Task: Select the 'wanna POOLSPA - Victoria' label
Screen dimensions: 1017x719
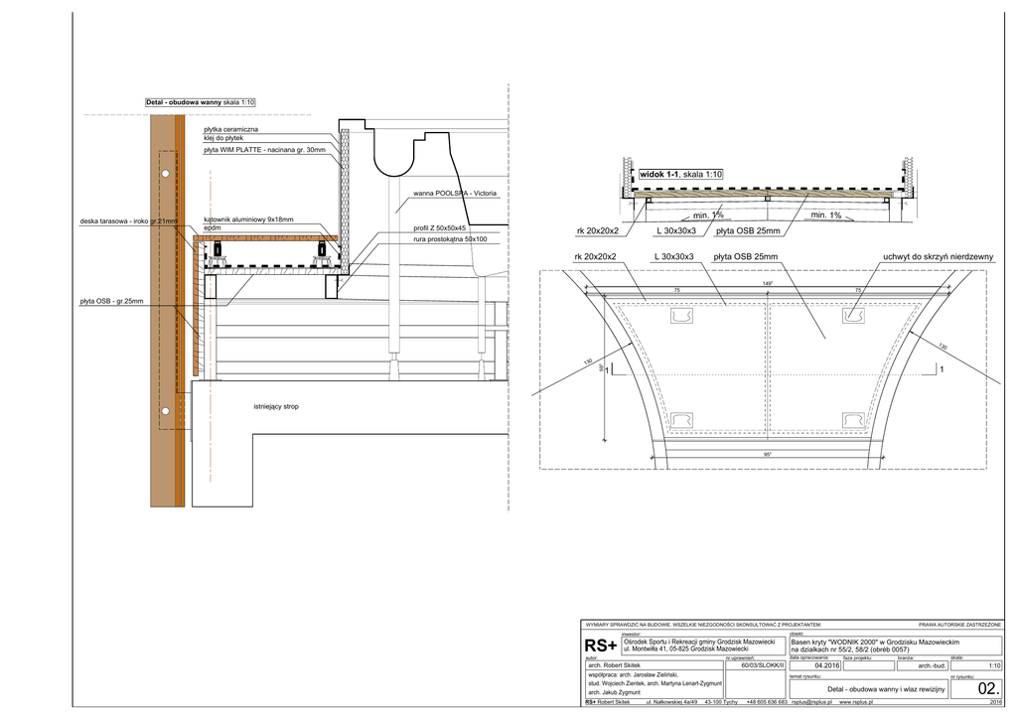Action: tap(454, 193)
